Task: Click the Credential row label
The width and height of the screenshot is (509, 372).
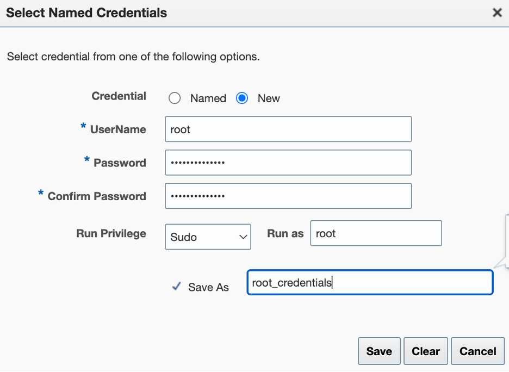Action: pyautogui.click(x=119, y=96)
